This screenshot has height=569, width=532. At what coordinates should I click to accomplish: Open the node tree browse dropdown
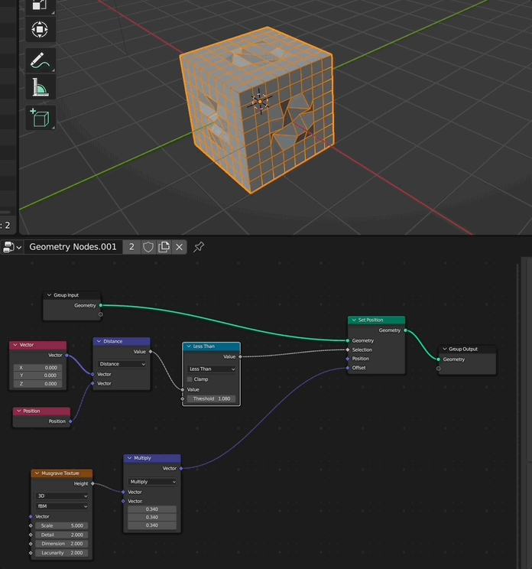coord(12,247)
